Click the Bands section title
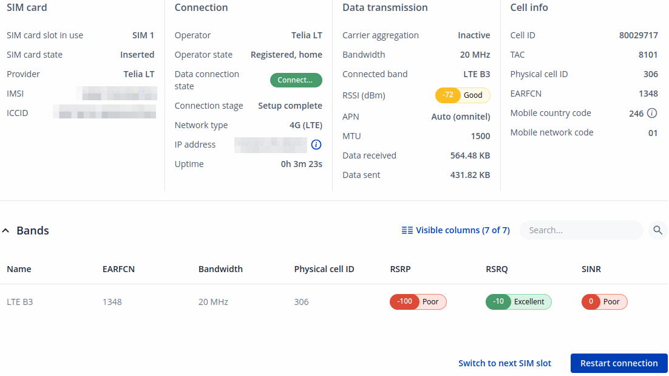669x376 pixels. point(33,231)
